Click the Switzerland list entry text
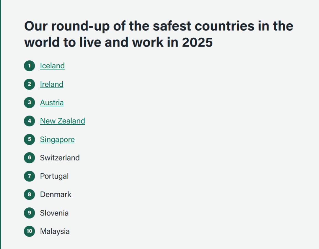Viewport: 319px width, 249px height. [60, 158]
